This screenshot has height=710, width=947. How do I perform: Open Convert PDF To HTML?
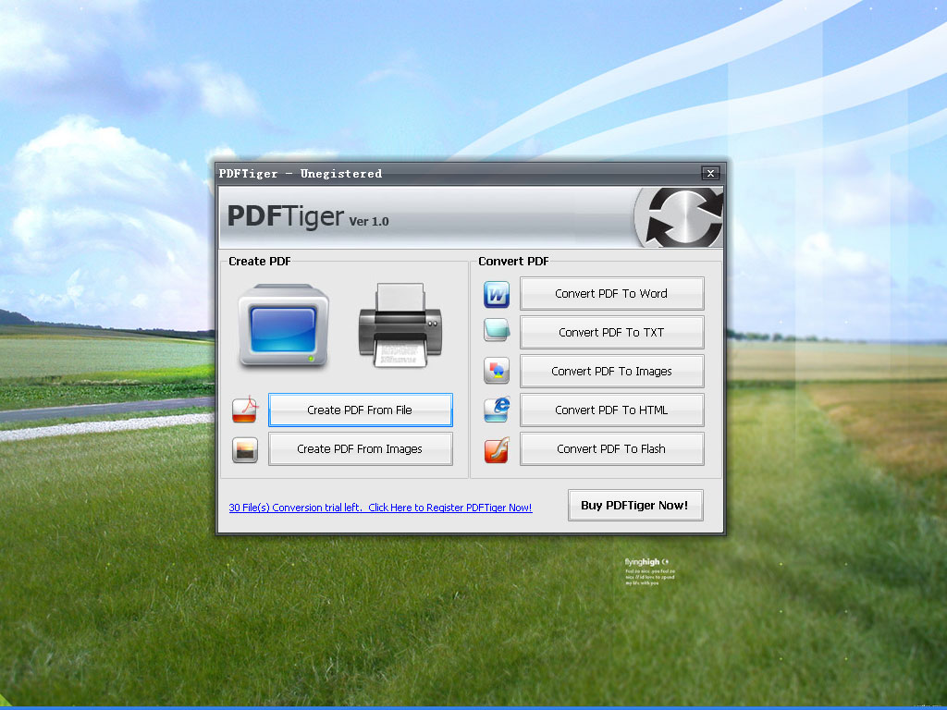(611, 410)
